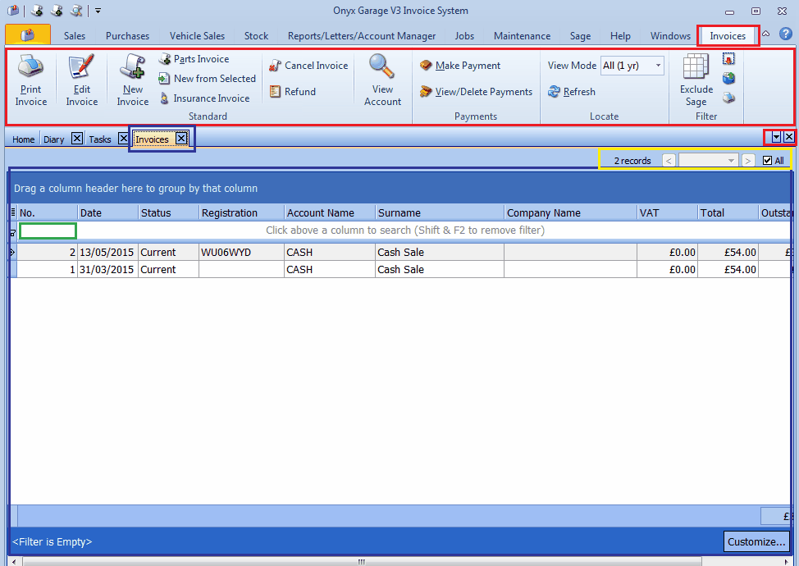Switch to the Tasks document tab
Screen dimensions: 799x566
tap(100, 139)
